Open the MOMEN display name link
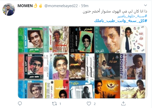 [x=25, y=6]
